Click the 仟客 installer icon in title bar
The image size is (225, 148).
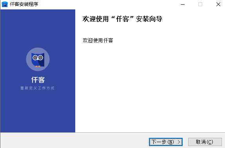pos(5,4)
